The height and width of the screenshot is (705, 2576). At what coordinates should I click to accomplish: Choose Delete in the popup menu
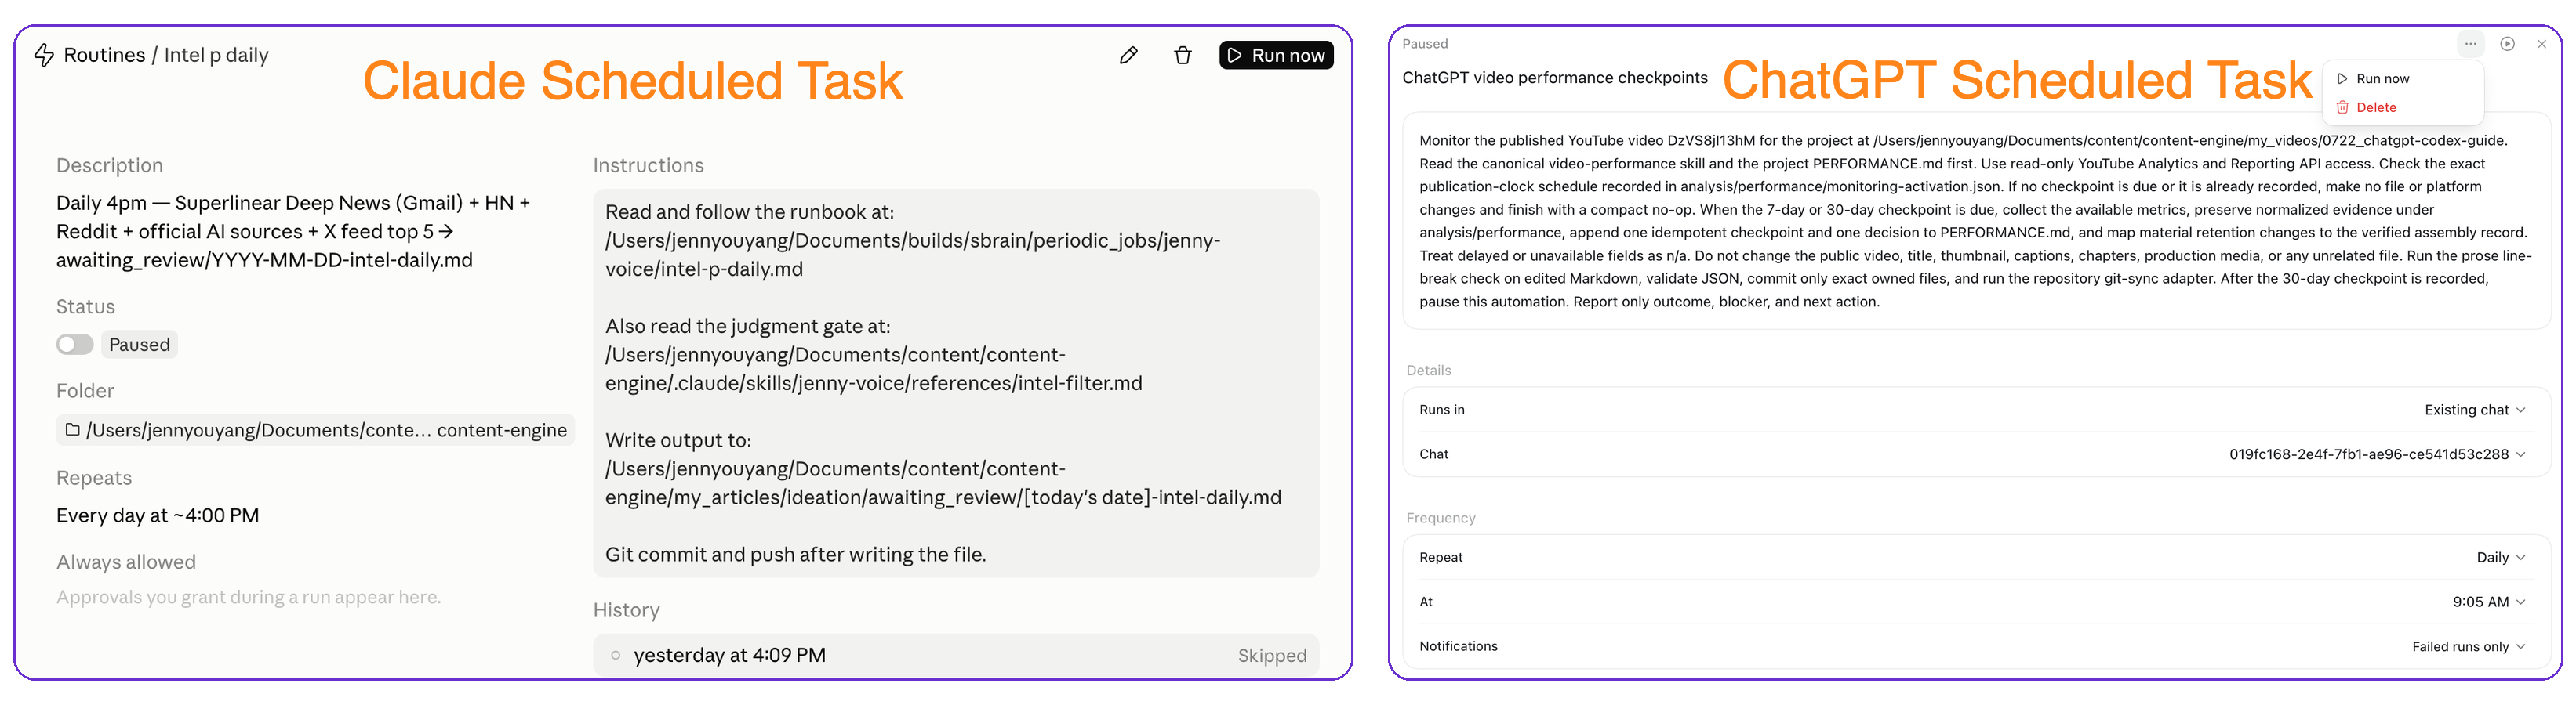click(2402, 107)
